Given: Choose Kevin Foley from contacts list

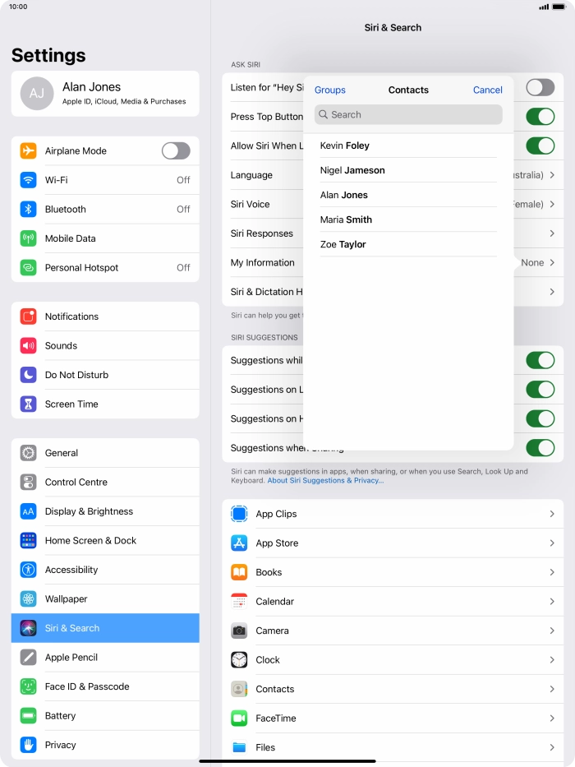Looking at the screenshot, I should coord(408,146).
